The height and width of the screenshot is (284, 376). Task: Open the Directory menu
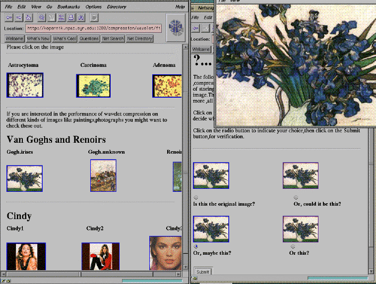coord(117,7)
